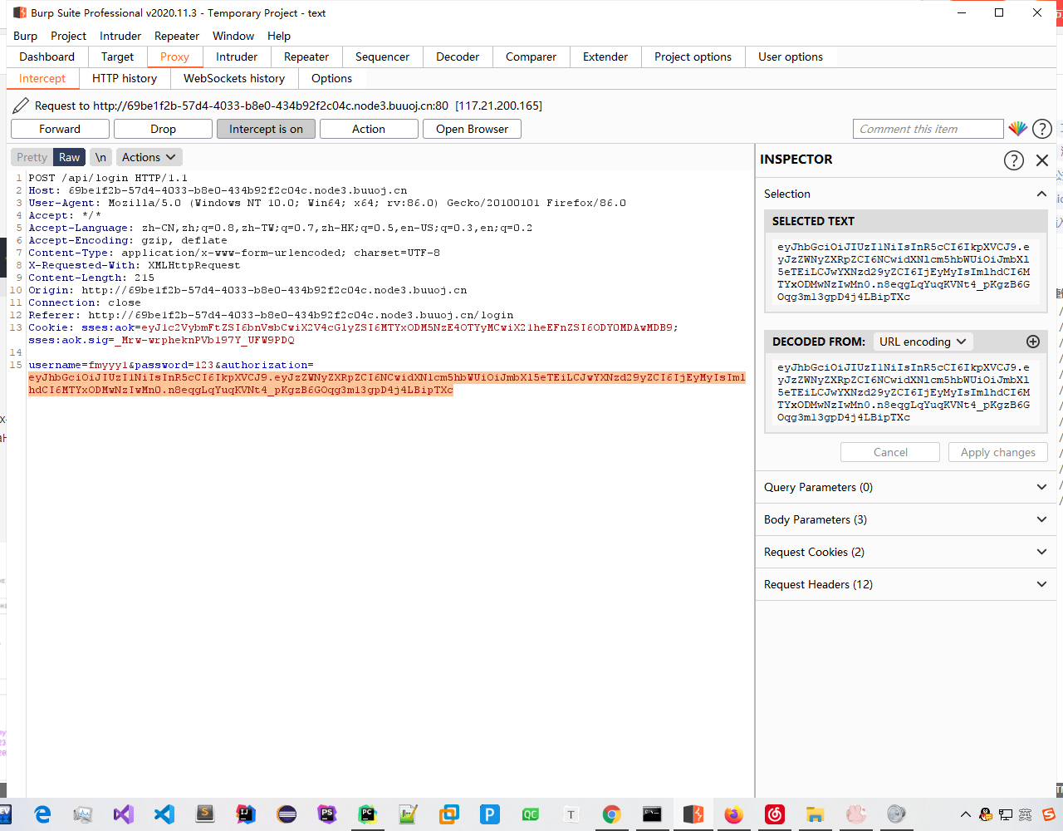Open Visual Studio from the taskbar
1063x831 pixels.
click(x=124, y=814)
